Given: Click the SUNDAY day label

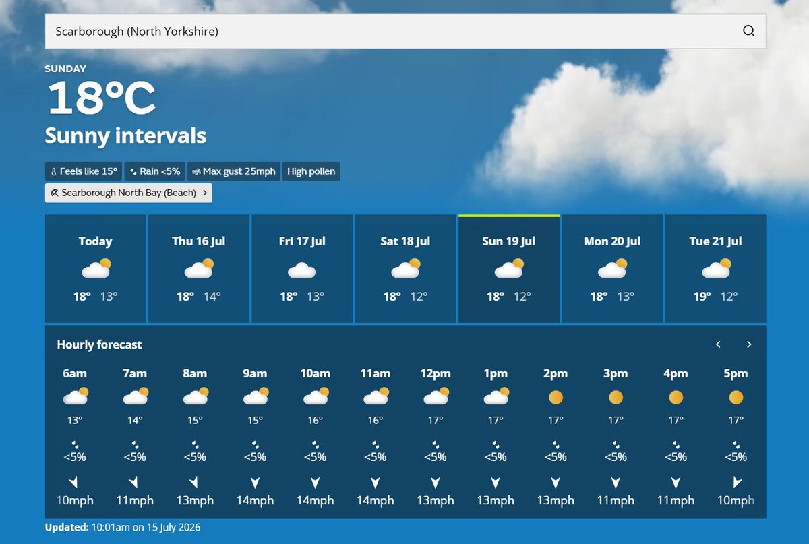Looking at the screenshot, I should [65, 69].
